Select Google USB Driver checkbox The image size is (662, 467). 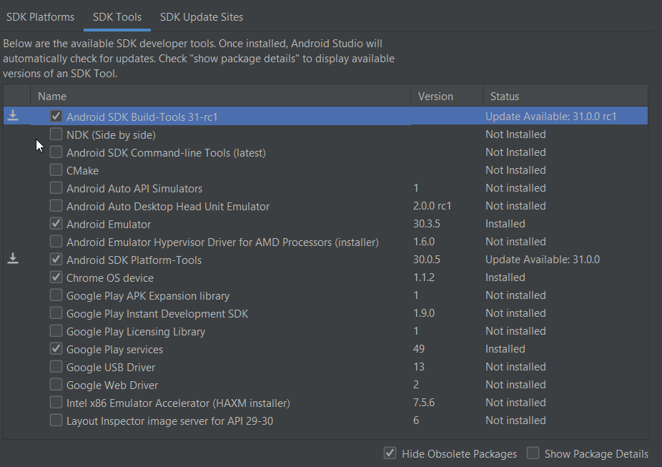[56, 367]
